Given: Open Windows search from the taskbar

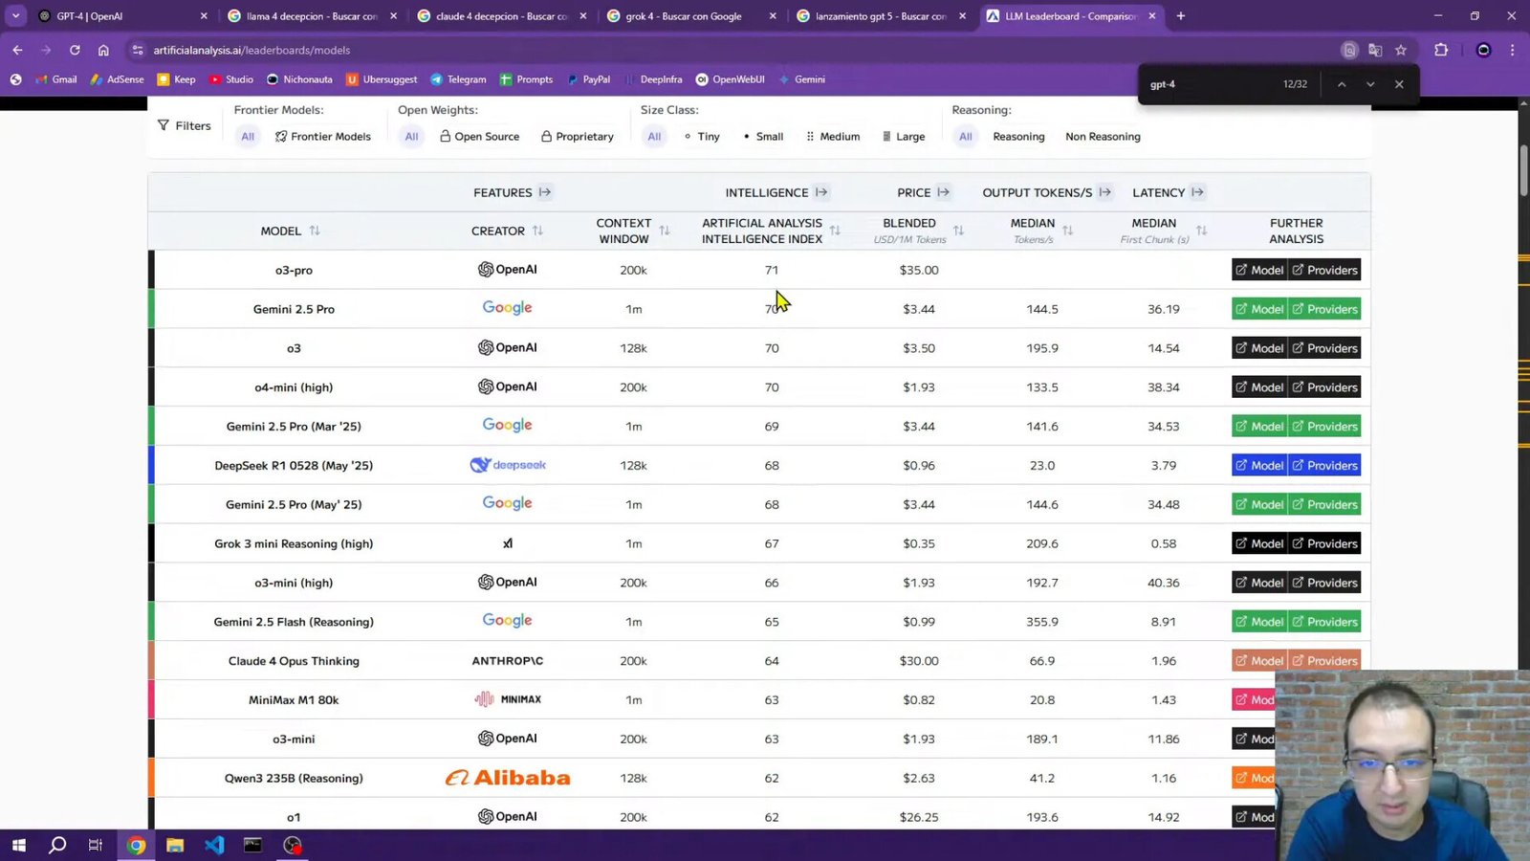Looking at the screenshot, I should click(57, 845).
